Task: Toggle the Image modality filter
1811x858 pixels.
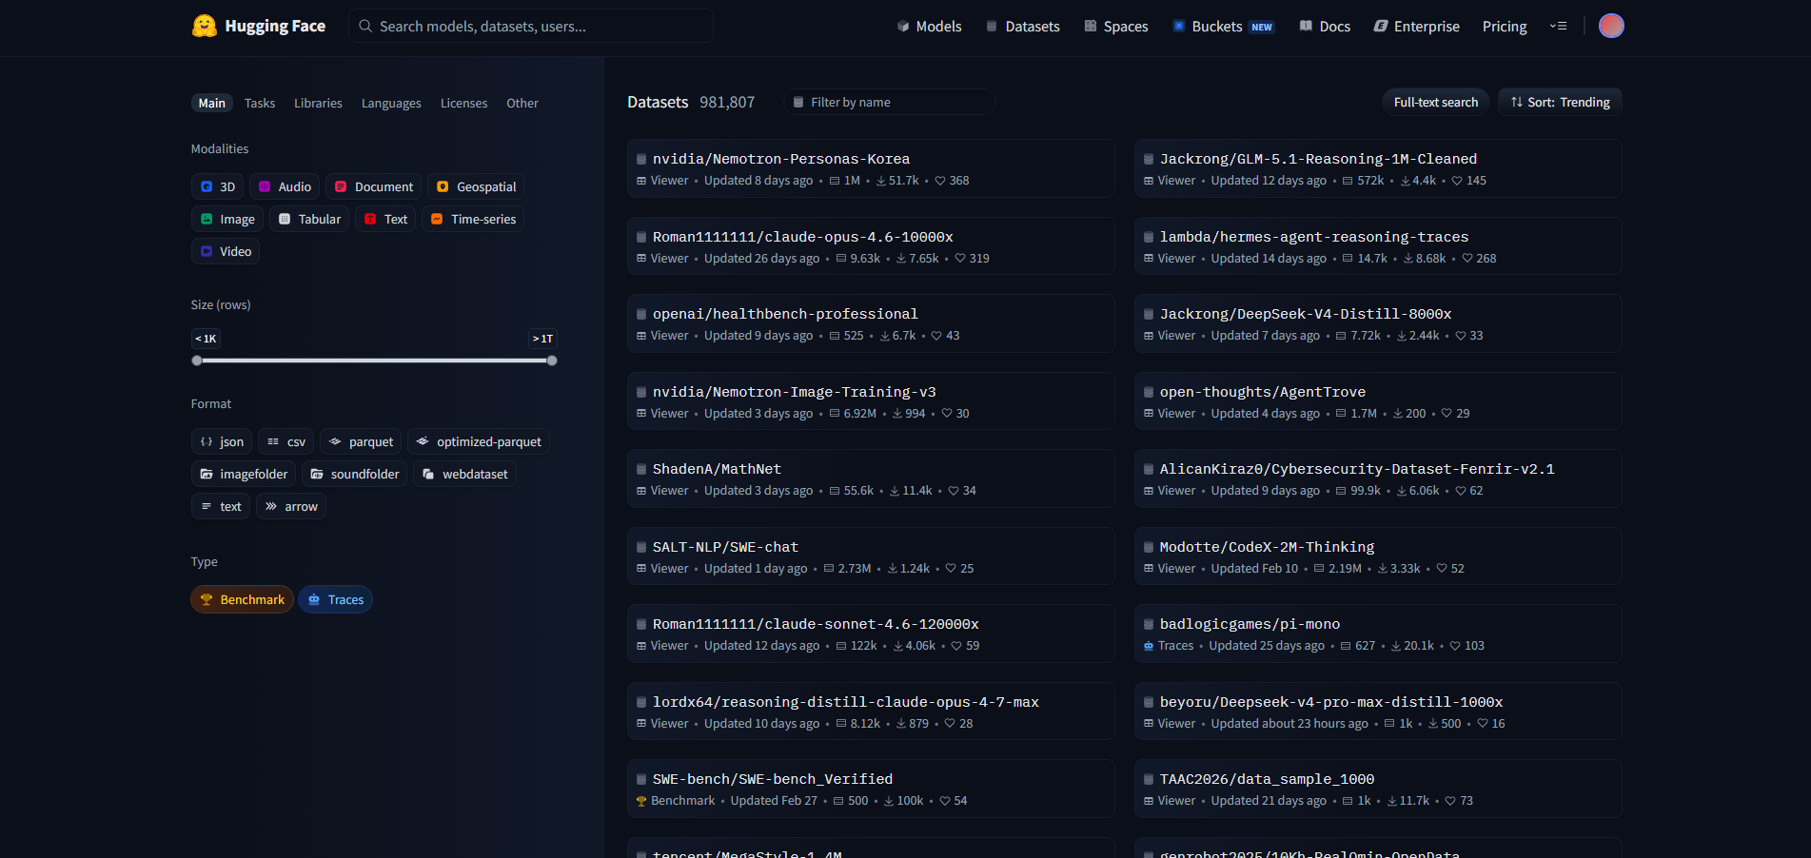Action: click(227, 219)
